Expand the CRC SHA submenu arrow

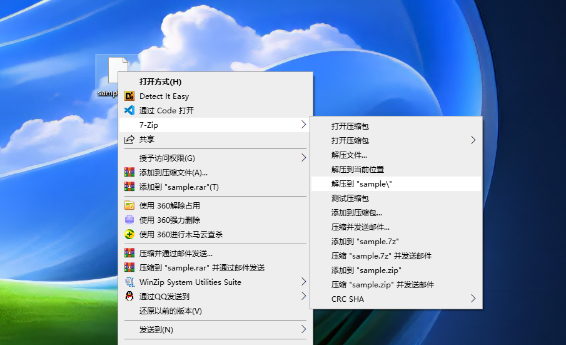(473, 299)
